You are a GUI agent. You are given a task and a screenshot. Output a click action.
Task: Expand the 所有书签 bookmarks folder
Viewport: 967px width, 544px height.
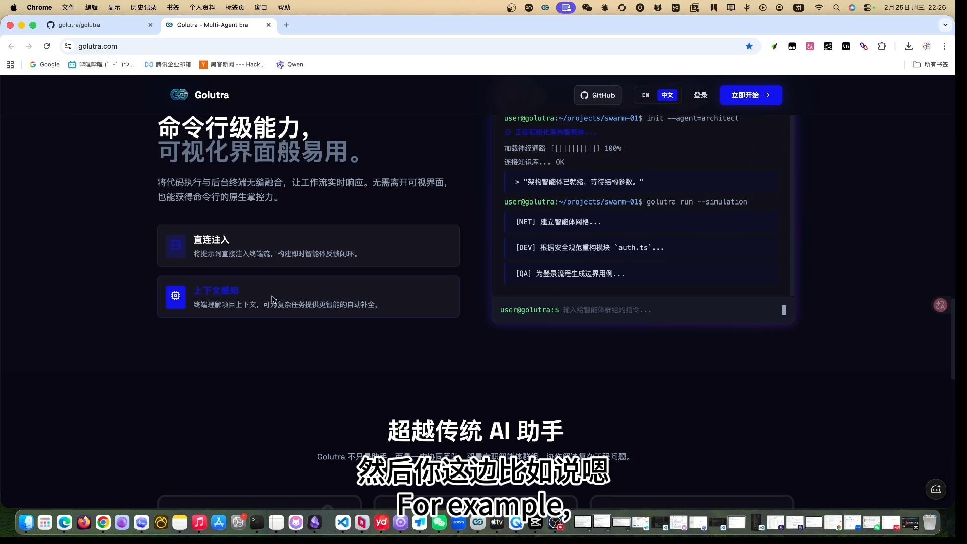coord(930,64)
